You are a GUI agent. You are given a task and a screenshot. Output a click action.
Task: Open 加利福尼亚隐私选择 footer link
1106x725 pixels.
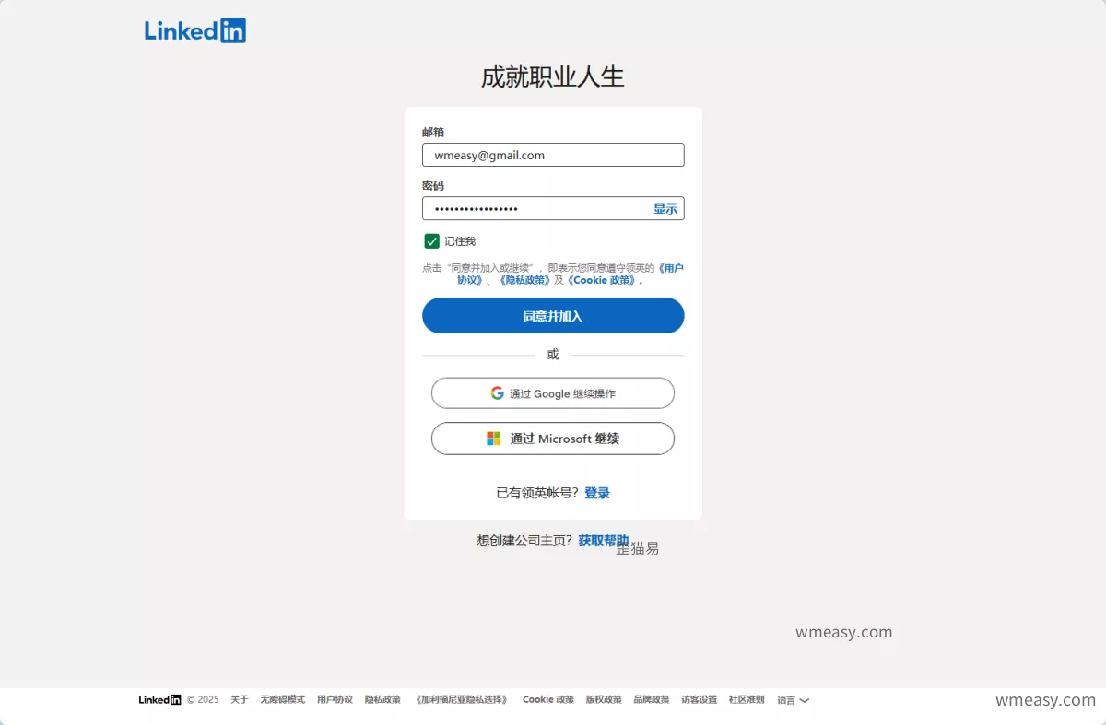(x=462, y=700)
